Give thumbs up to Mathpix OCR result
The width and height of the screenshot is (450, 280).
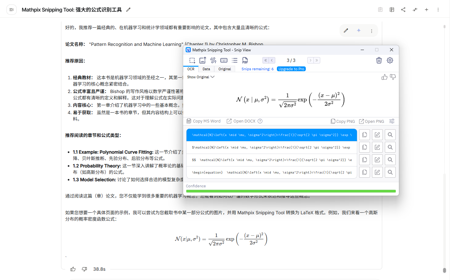click(x=384, y=77)
